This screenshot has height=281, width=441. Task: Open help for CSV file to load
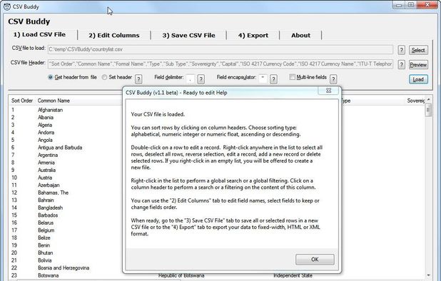401,50
